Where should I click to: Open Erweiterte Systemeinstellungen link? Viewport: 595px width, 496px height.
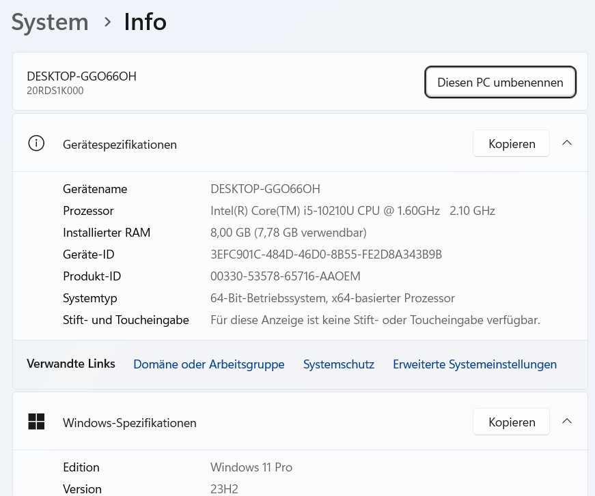coord(475,364)
